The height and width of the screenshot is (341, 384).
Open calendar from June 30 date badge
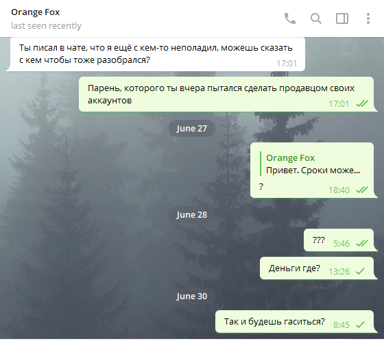click(x=192, y=296)
